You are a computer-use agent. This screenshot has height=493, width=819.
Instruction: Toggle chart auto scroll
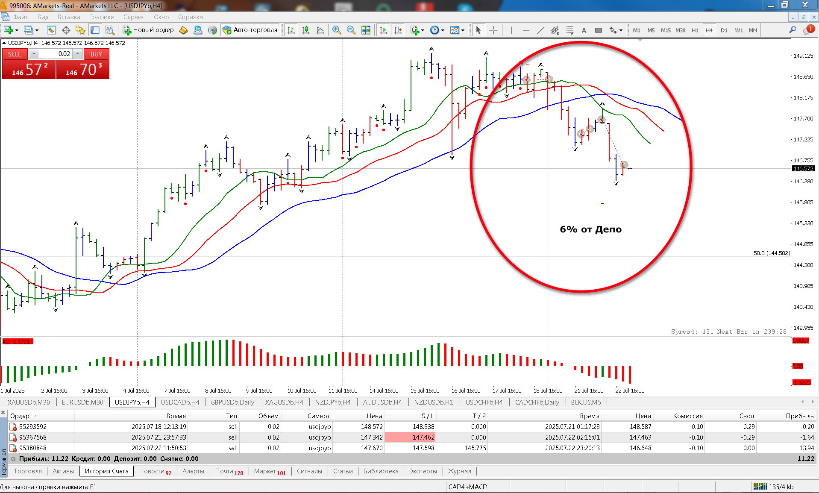click(x=383, y=30)
